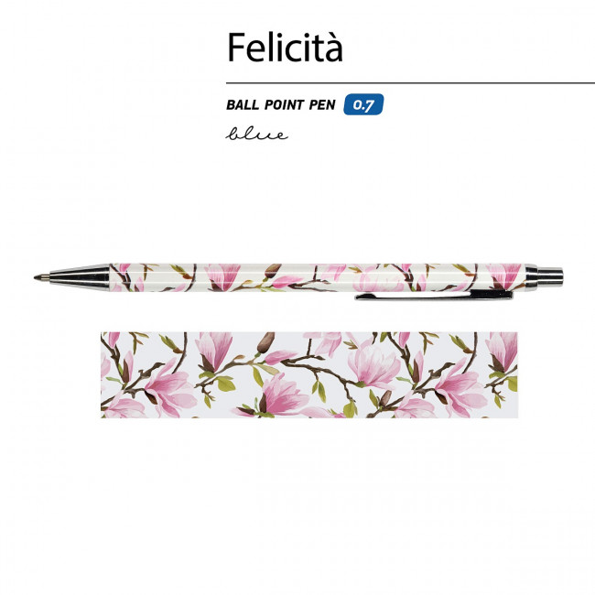Click the word BALL in the product label
Screen dimensions: 595x595
coord(243,104)
